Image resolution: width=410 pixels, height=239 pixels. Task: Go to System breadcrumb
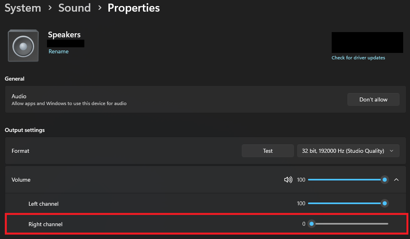click(x=23, y=8)
